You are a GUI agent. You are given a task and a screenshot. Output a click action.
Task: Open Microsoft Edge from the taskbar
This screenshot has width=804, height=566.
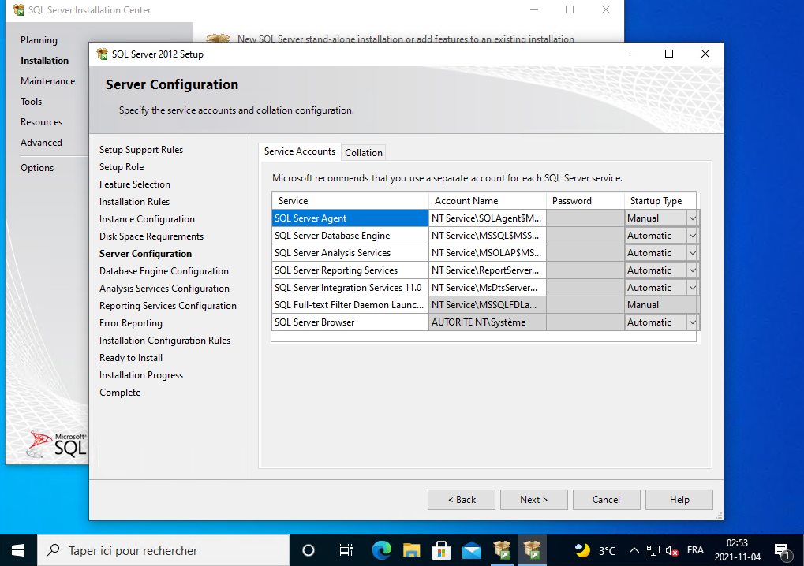pyautogui.click(x=382, y=550)
